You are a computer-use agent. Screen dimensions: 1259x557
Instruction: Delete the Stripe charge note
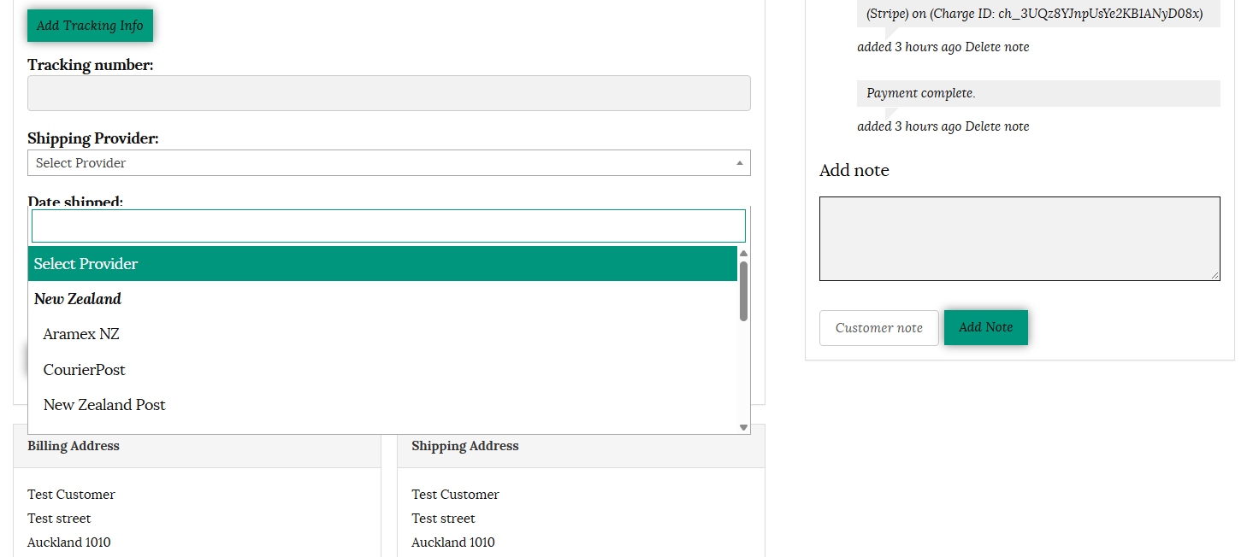(x=997, y=47)
